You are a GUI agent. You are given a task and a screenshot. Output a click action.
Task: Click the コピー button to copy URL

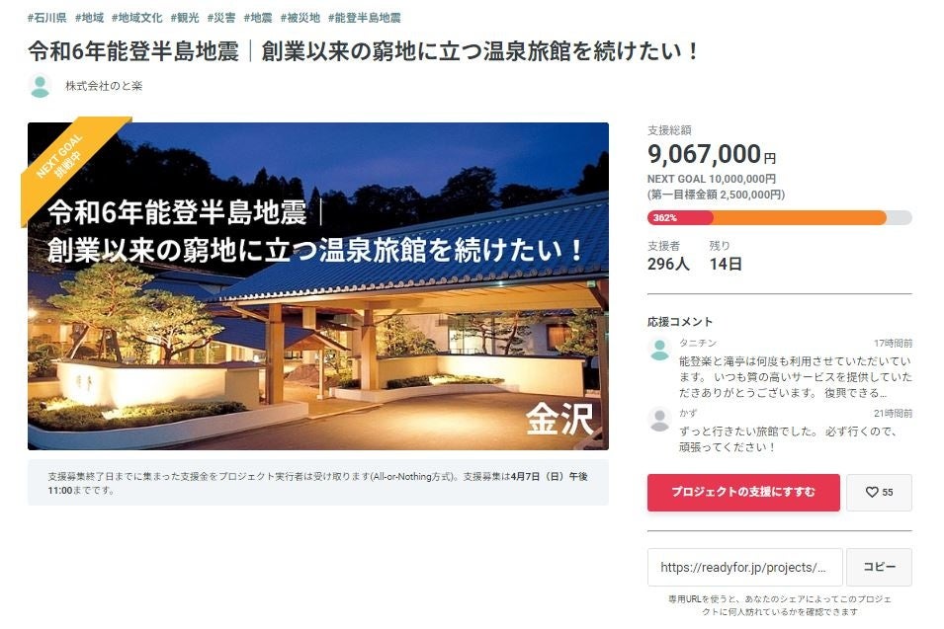click(x=879, y=567)
